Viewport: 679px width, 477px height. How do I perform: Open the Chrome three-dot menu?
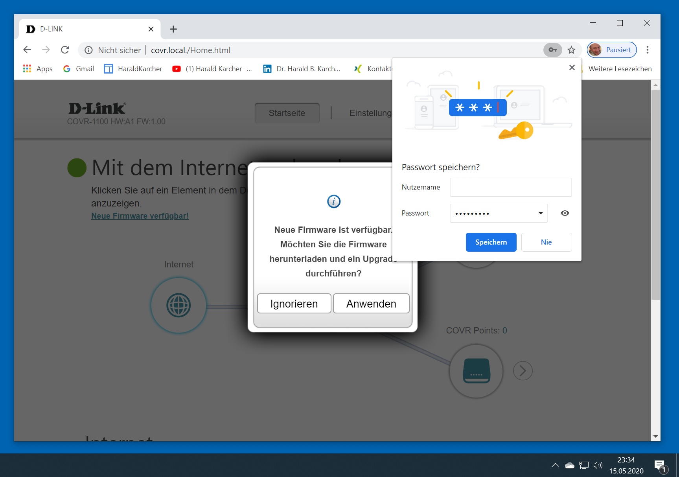[648, 50]
